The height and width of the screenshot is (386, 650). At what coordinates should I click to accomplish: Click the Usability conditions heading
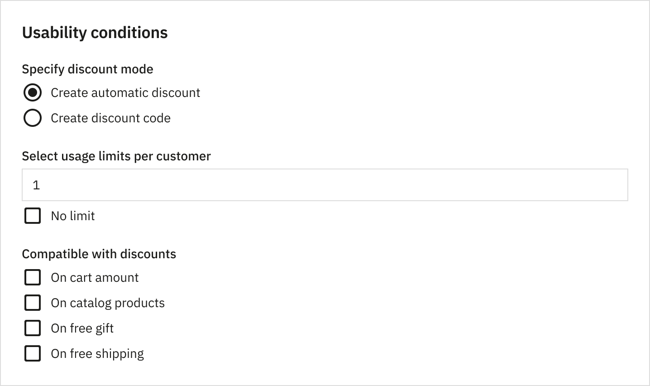(x=95, y=32)
